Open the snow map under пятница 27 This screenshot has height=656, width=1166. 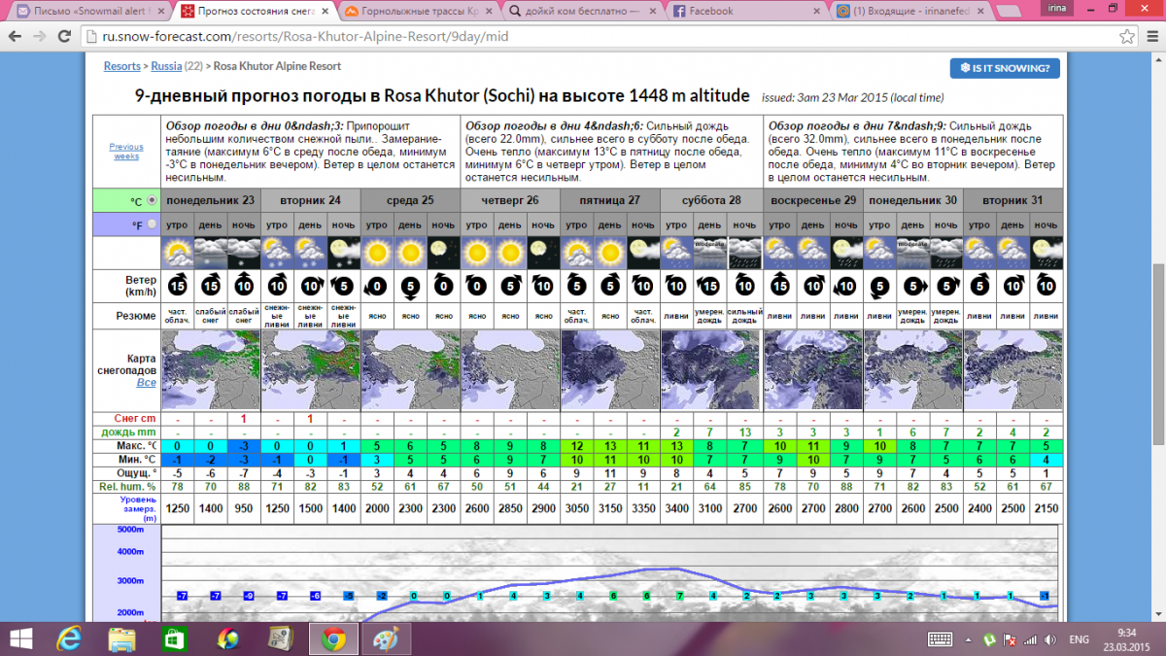[x=609, y=368]
